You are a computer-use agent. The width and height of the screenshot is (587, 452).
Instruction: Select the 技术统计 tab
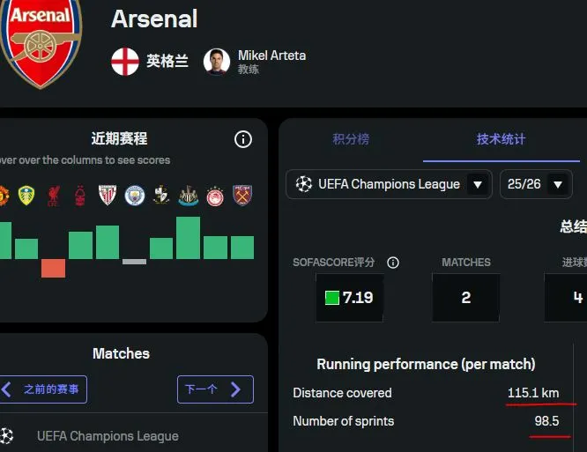pos(501,139)
